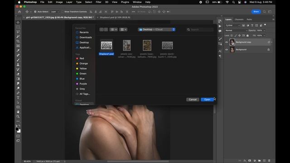This screenshot has height=163, width=290.
Task: Open the icon view options dropdown in dialog
Action: pos(114,29)
